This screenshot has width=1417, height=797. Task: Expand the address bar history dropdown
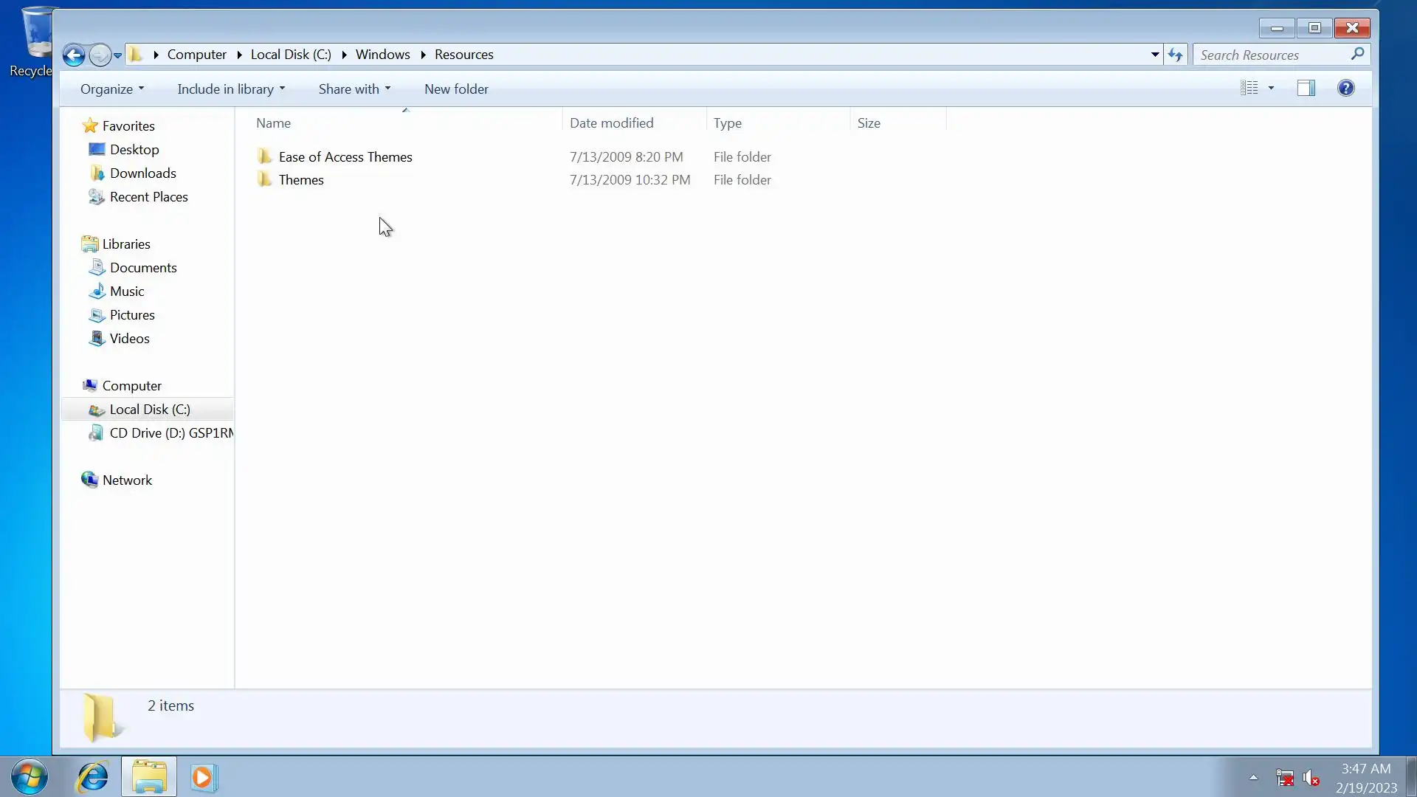coord(1154,55)
